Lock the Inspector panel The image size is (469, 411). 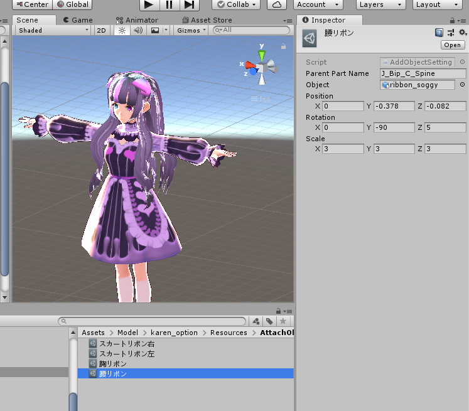452,20
